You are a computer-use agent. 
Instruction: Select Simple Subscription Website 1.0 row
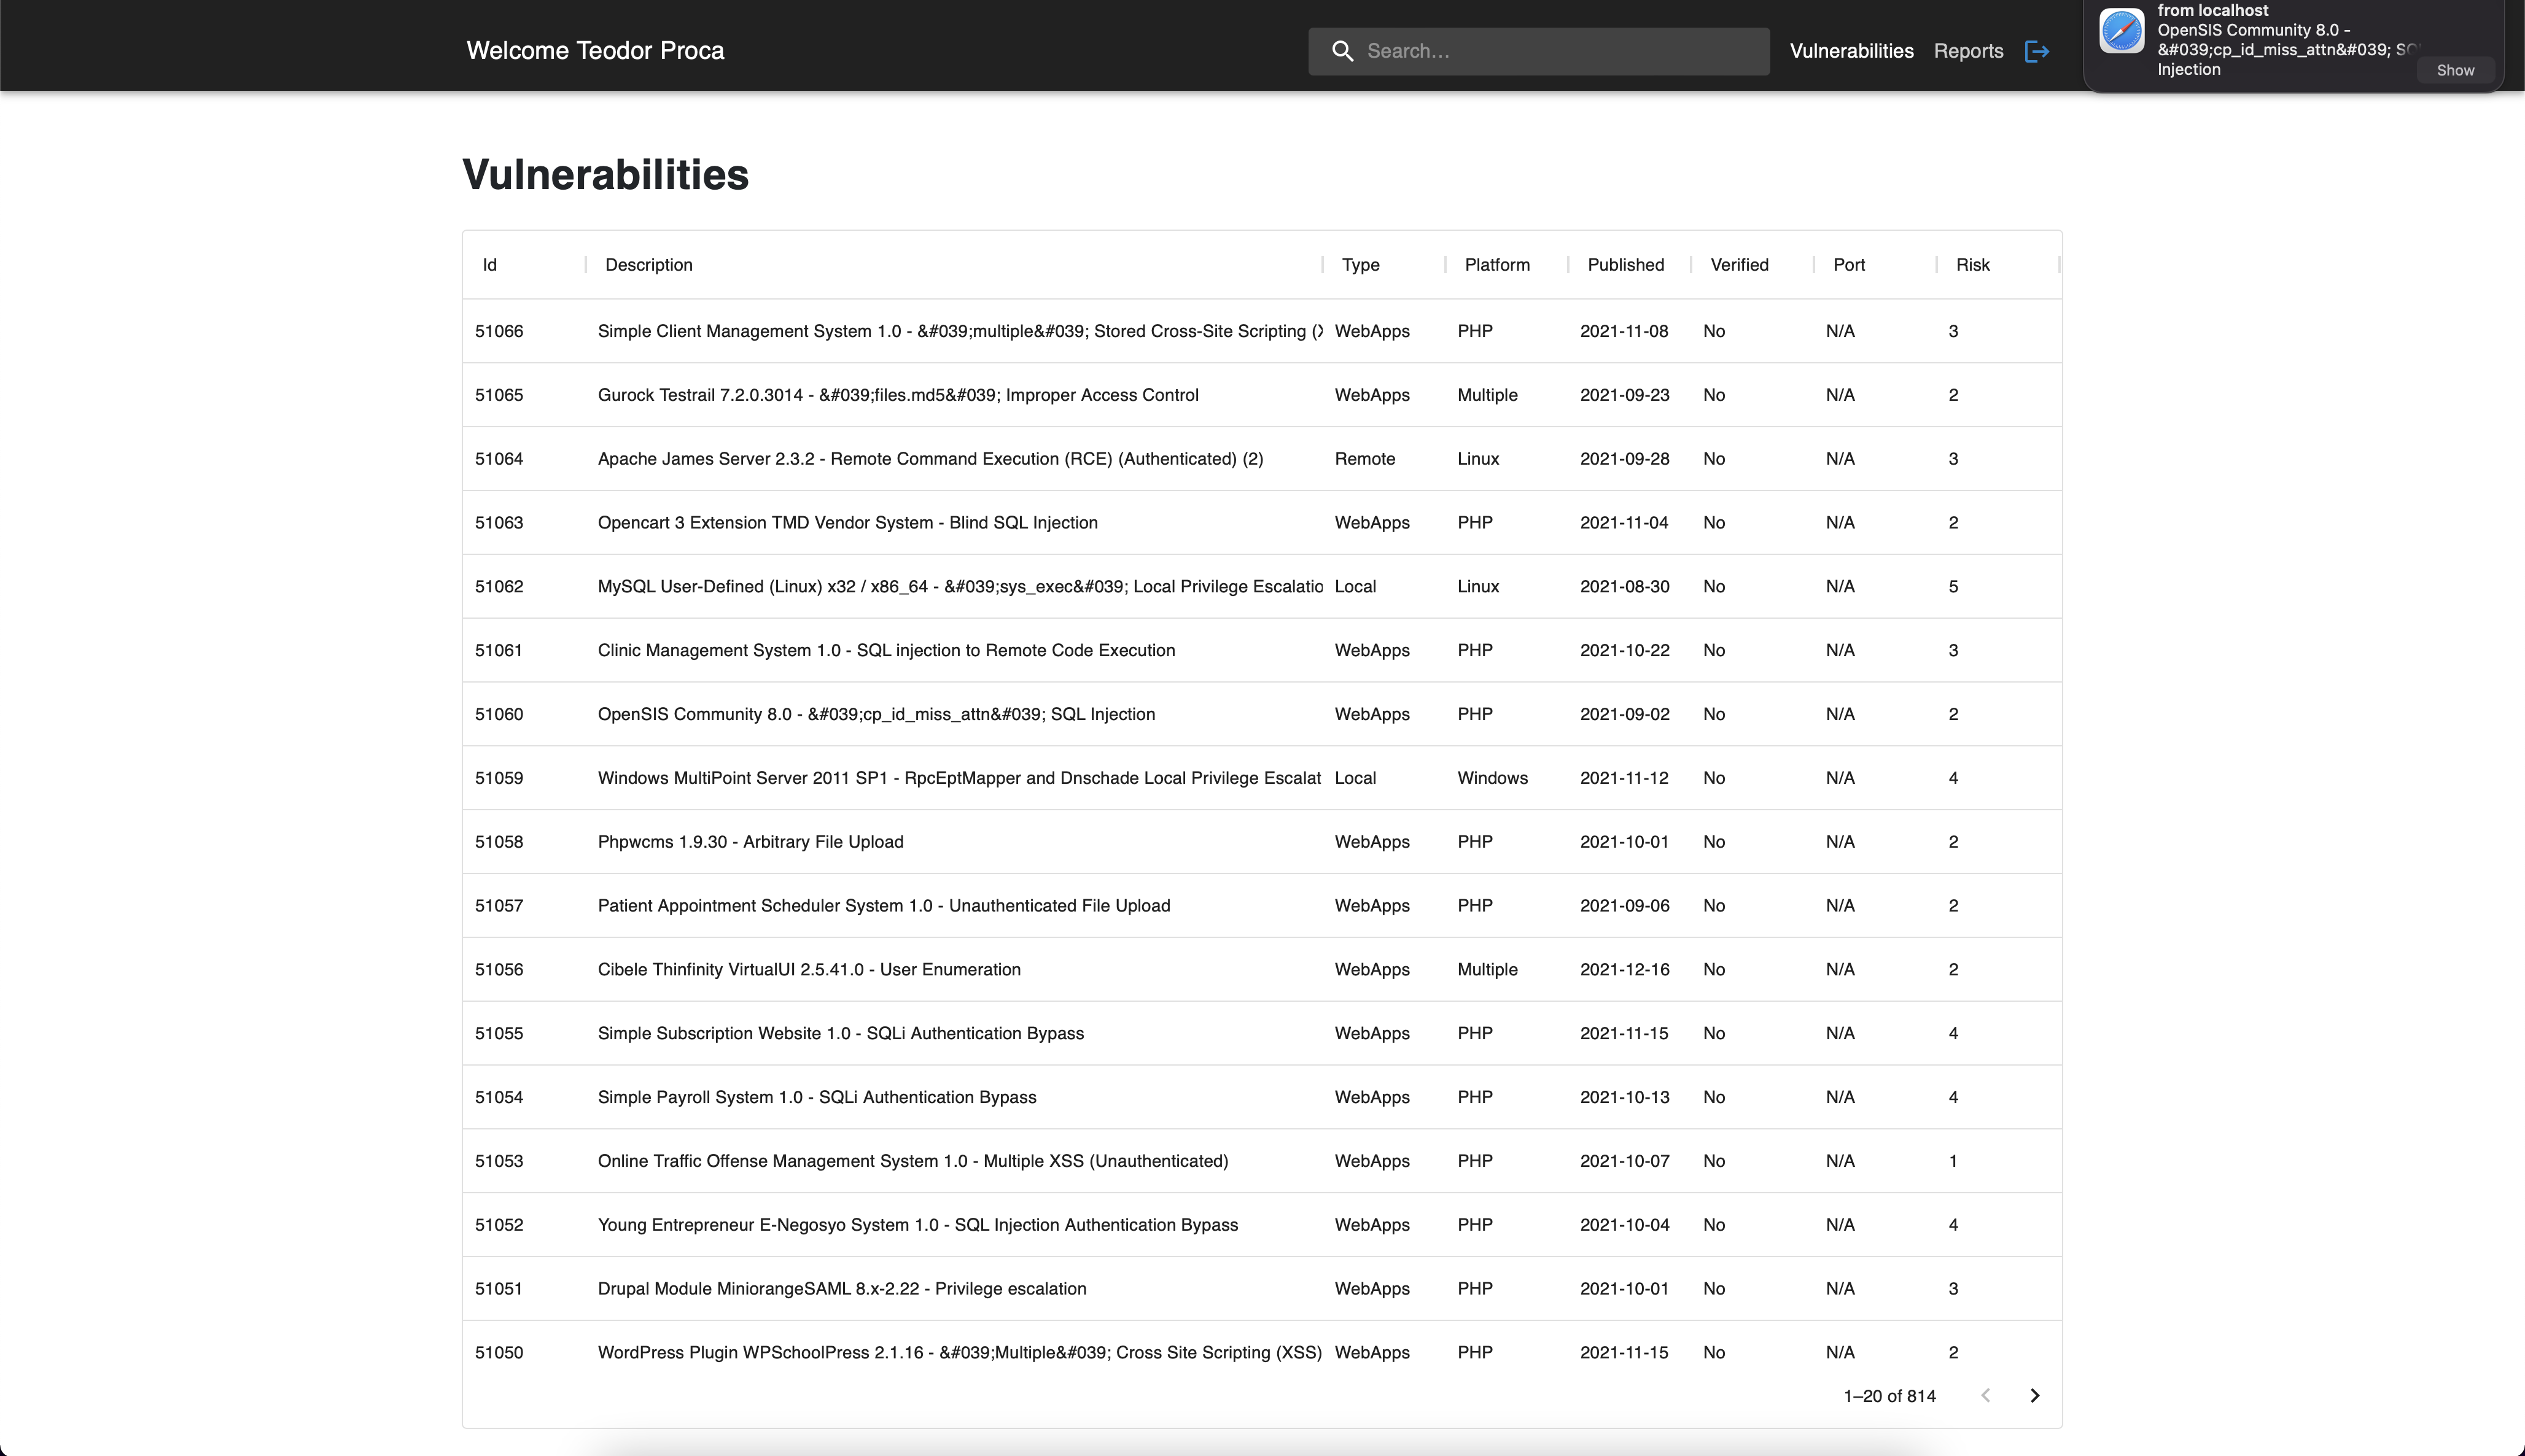[1261, 1033]
